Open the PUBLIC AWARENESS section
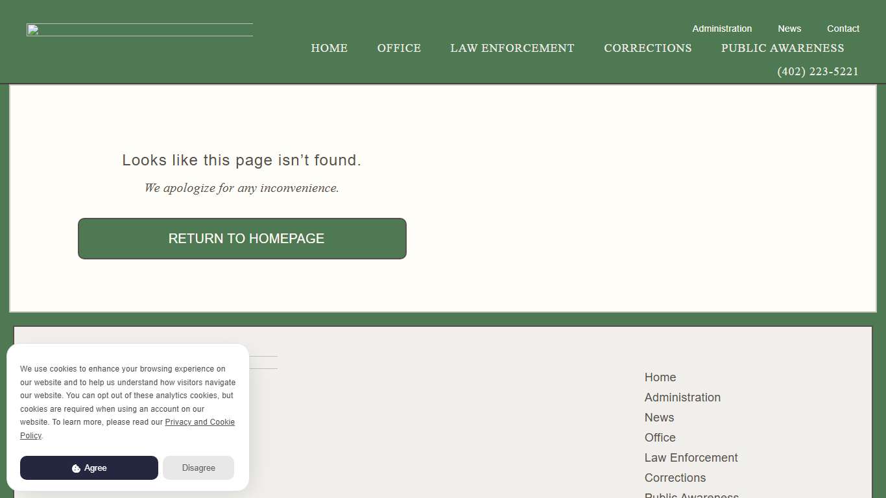This screenshot has height=498, width=886. click(x=782, y=48)
